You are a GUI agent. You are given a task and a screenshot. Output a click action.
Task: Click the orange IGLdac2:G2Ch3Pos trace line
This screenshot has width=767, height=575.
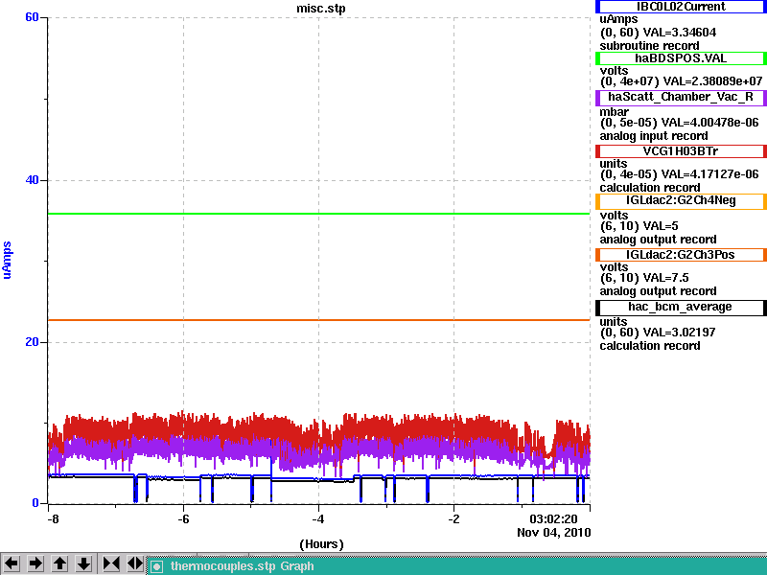pyautogui.click(x=319, y=320)
